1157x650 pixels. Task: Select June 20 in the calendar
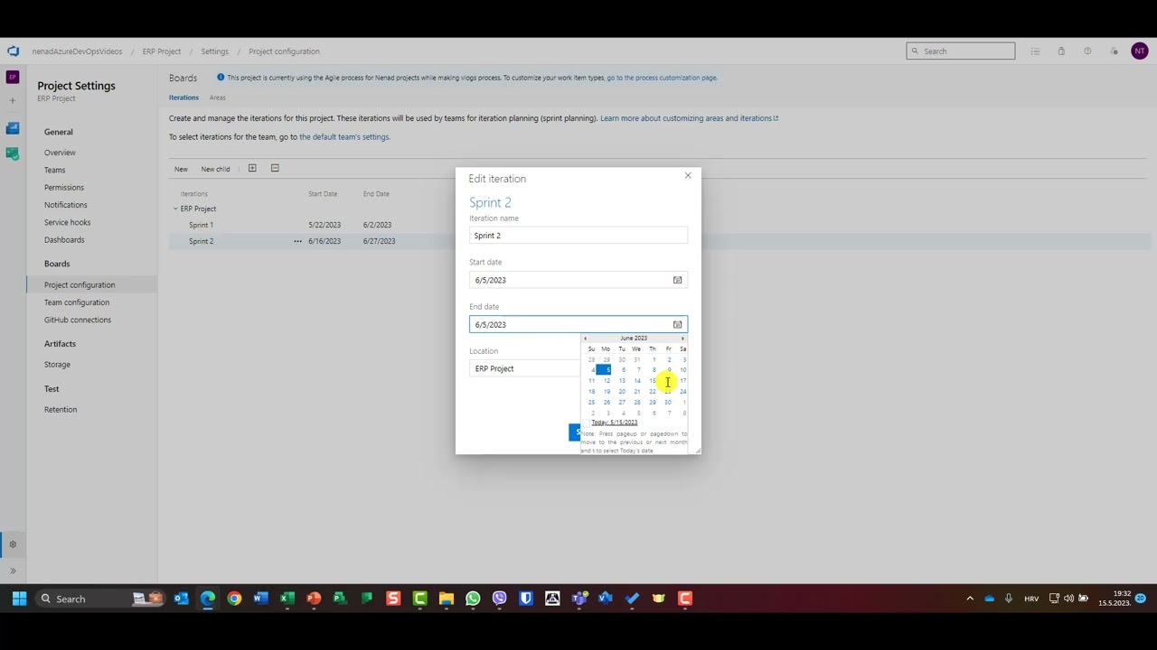(622, 392)
